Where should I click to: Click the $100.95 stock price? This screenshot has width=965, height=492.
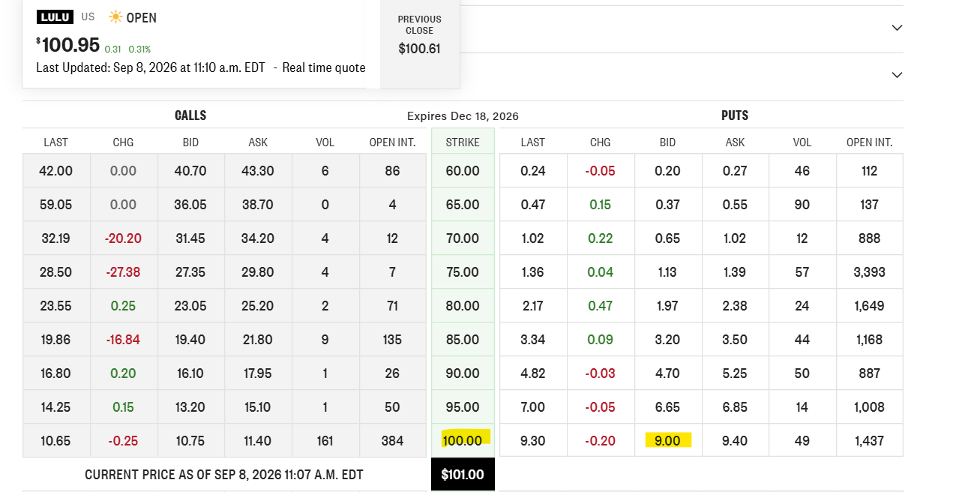(68, 45)
